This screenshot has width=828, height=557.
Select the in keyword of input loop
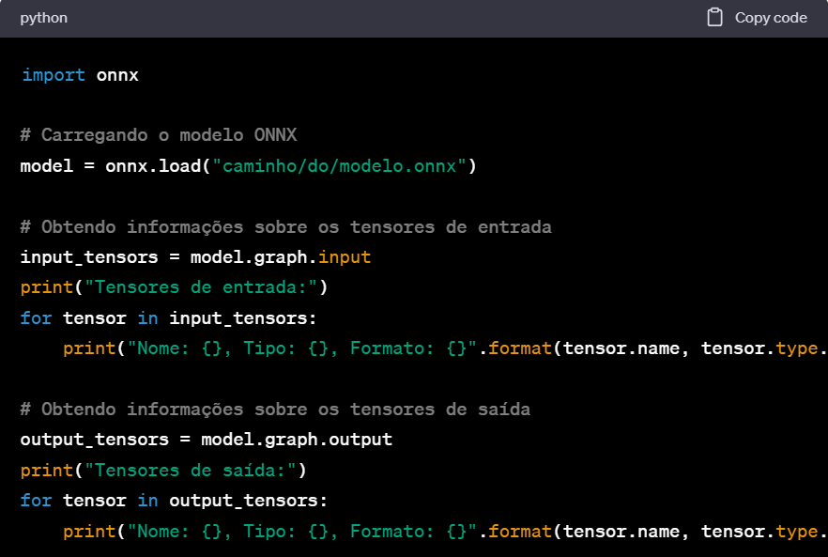(x=147, y=317)
